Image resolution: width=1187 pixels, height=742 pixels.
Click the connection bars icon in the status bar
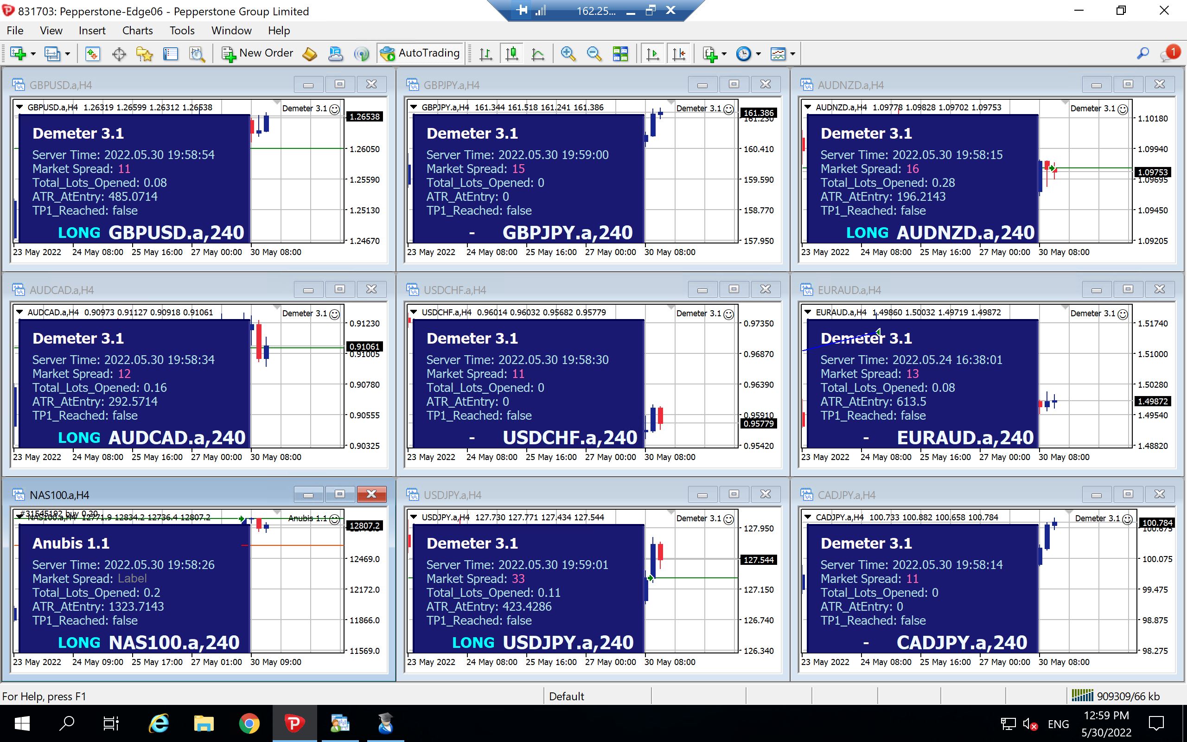1082,695
